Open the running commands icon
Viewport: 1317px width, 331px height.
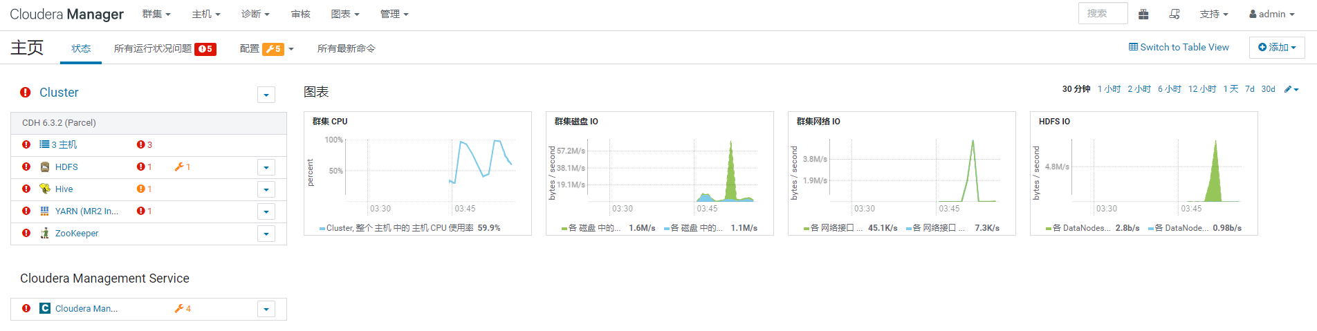point(1175,14)
